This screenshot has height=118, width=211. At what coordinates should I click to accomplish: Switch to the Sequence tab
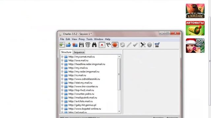coord(79,52)
